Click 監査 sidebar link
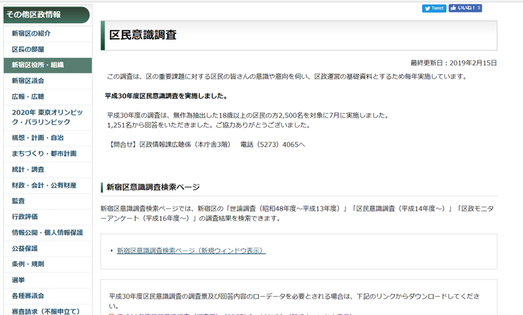This screenshot has height=315, width=523. 48,201
